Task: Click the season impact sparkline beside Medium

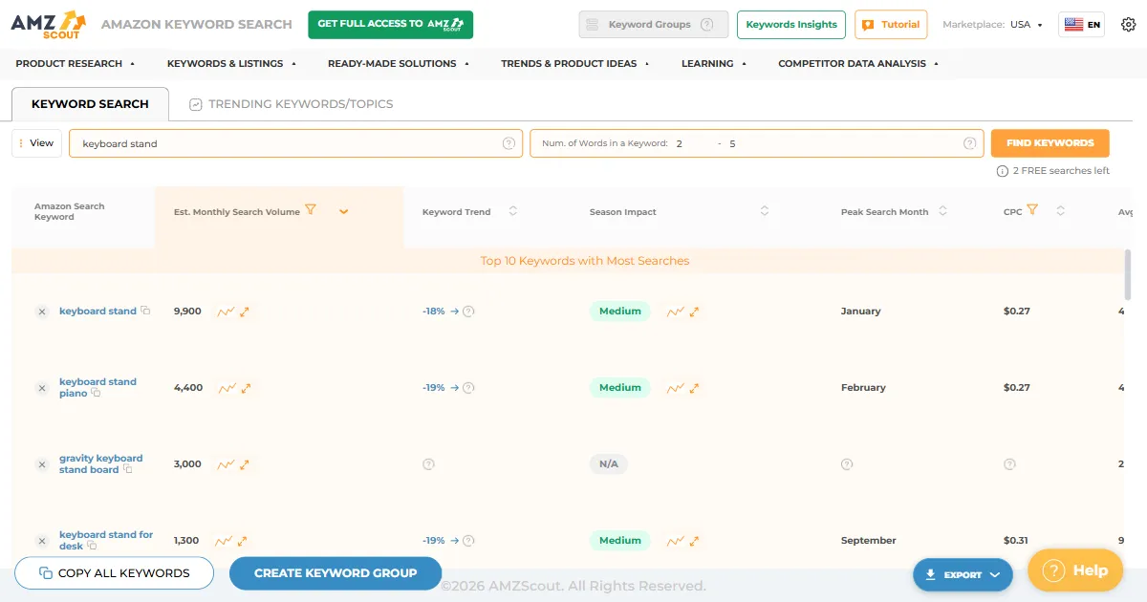Action: click(x=675, y=311)
